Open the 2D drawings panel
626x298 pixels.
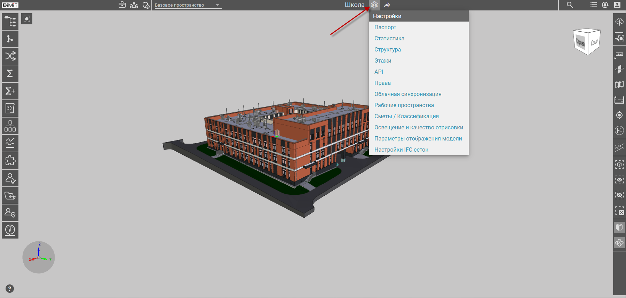pos(10,108)
